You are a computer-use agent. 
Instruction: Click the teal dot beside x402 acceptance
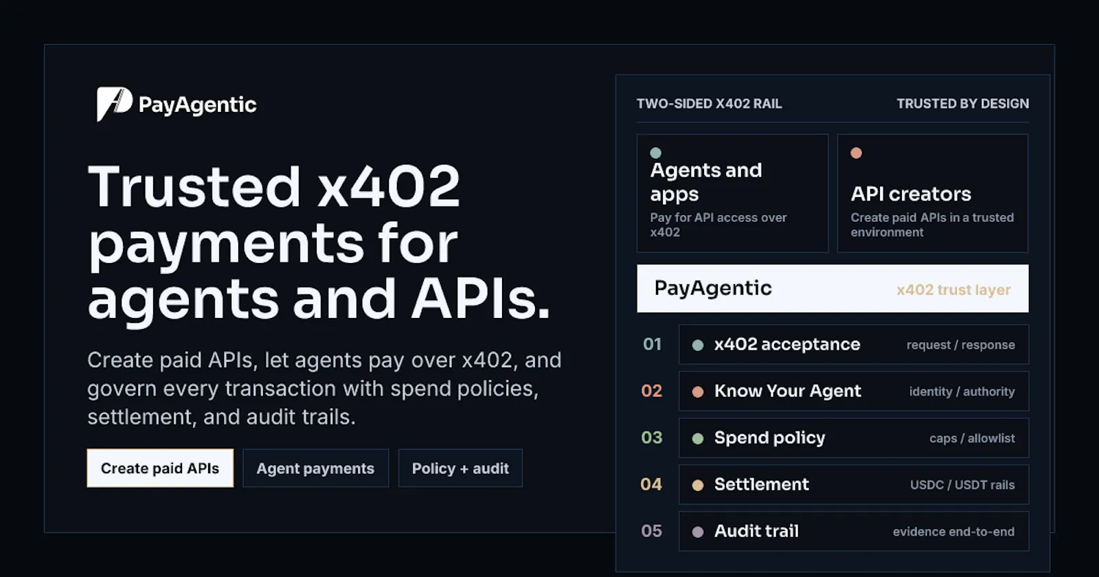(x=698, y=345)
